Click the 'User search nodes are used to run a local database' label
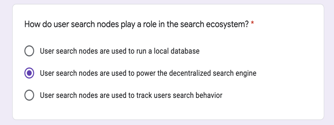 (120, 51)
